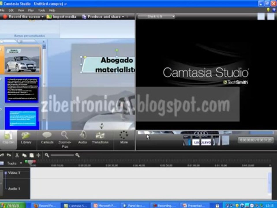Open the Transitions tool
The image size is (277, 208).
tap(100, 138)
